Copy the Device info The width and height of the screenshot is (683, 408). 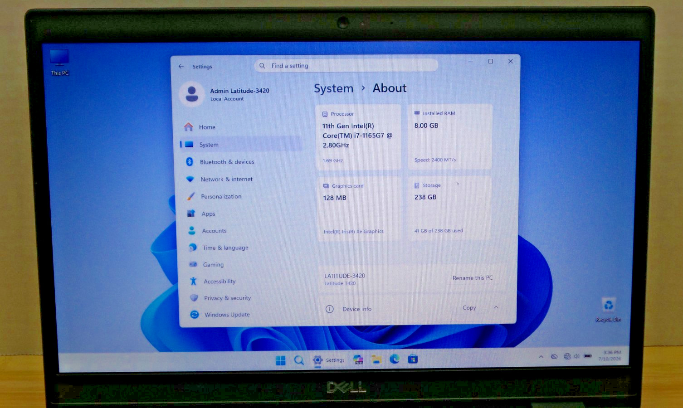click(x=469, y=308)
